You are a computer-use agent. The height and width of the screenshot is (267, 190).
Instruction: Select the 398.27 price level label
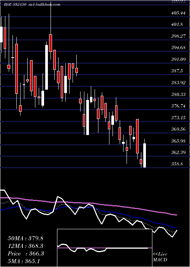(x=178, y=36)
